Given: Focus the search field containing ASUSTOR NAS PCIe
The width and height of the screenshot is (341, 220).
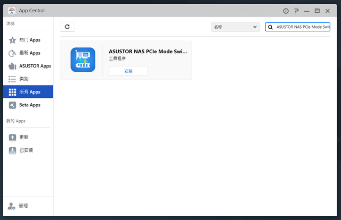Looking at the screenshot, I should pyautogui.click(x=297, y=27).
